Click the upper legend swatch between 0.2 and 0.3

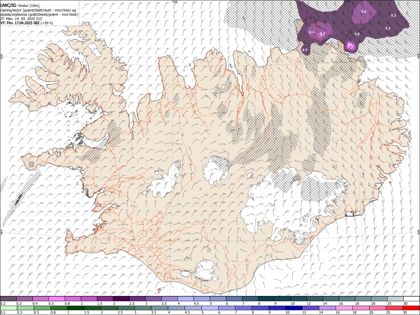coord(9,299)
